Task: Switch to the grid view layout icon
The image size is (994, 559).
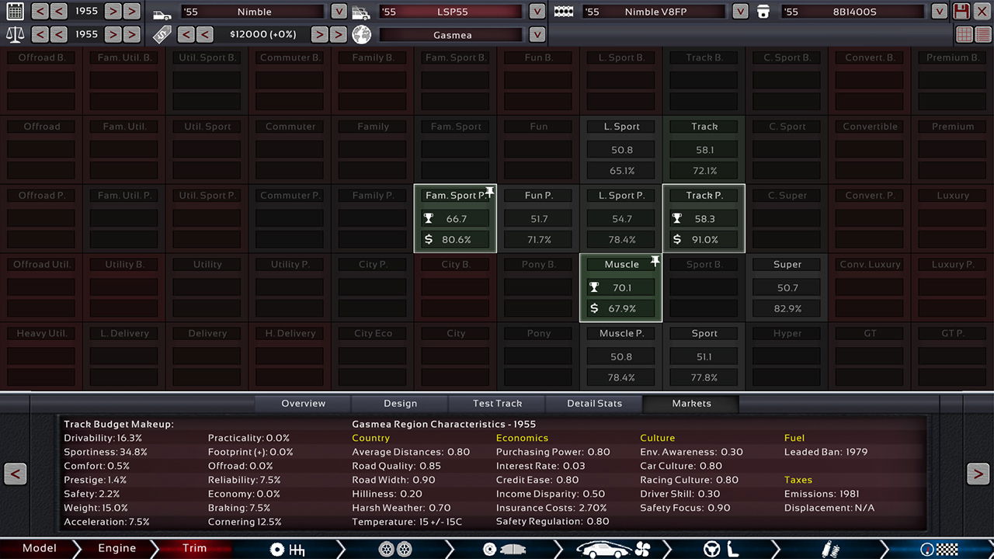Action: (x=964, y=34)
